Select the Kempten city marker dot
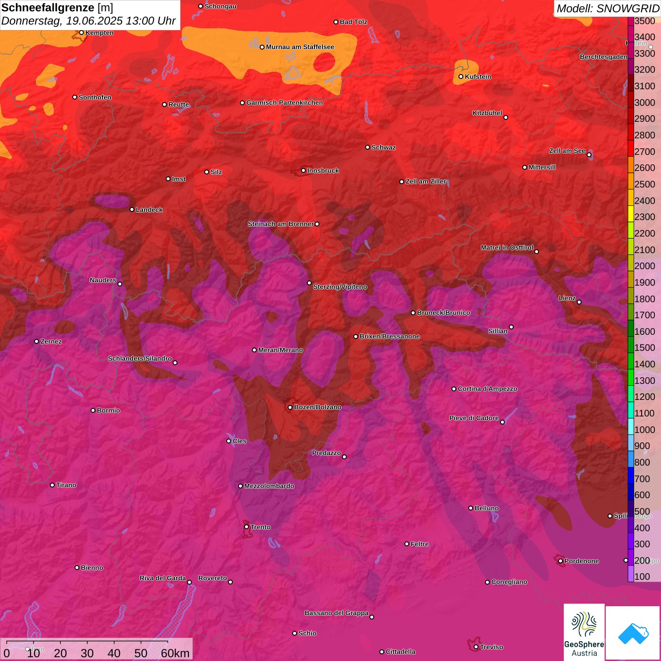Image resolution: width=661 pixels, height=661 pixels. [x=81, y=33]
